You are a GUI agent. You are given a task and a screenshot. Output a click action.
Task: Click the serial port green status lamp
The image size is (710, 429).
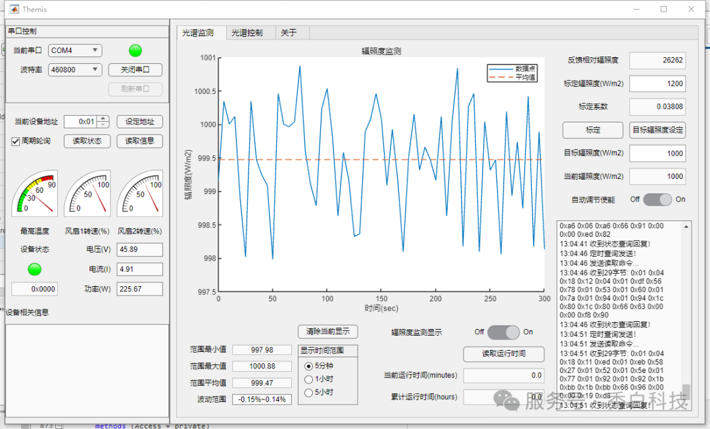pyautogui.click(x=135, y=51)
